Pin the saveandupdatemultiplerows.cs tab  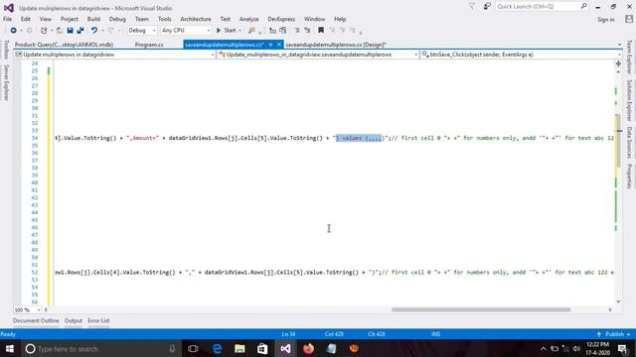point(270,45)
